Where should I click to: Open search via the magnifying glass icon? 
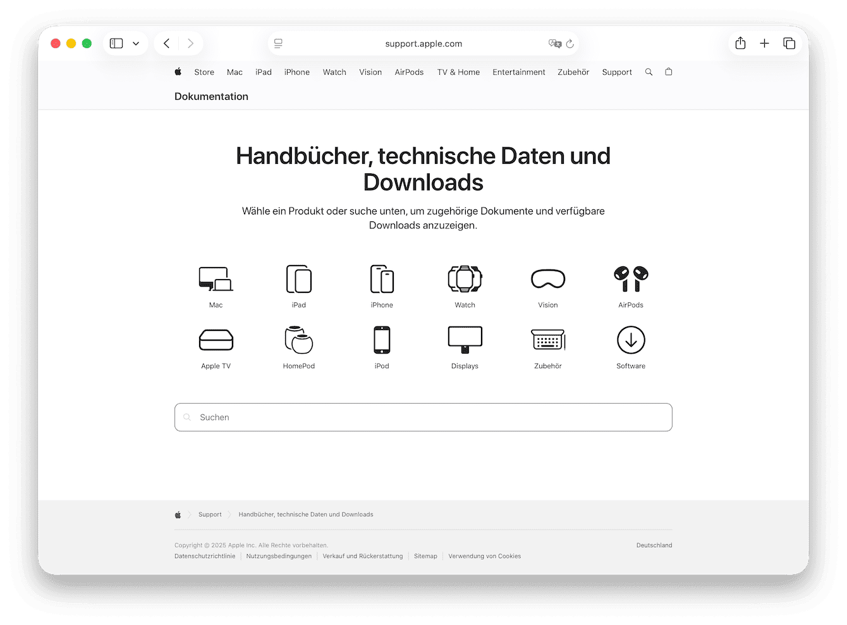(x=649, y=71)
